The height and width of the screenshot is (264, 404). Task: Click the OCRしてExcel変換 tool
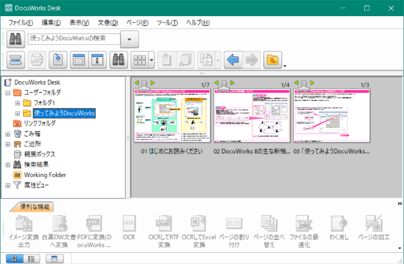(199, 232)
